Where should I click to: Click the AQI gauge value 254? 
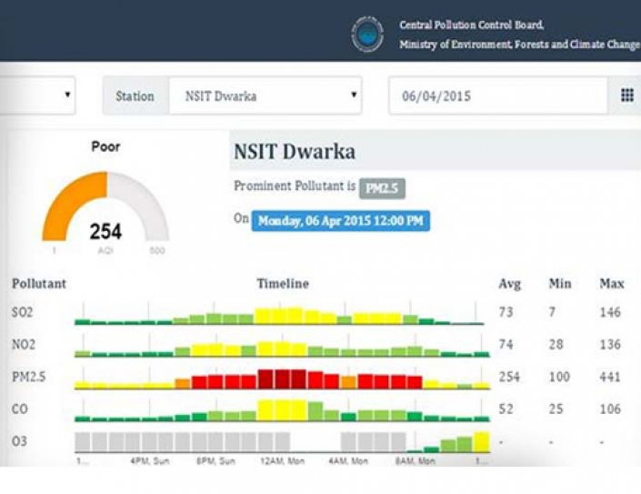click(x=105, y=231)
